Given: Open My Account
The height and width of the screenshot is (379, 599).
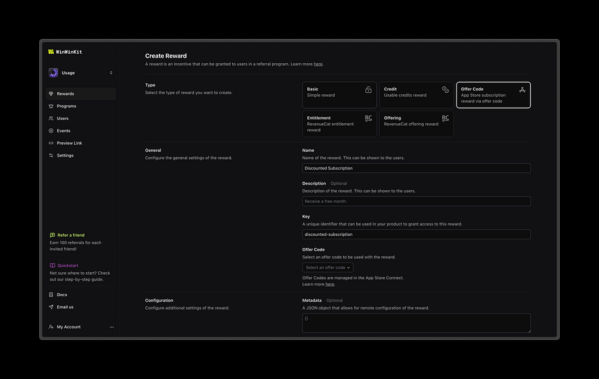Looking at the screenshot, I should pos(69,327).
